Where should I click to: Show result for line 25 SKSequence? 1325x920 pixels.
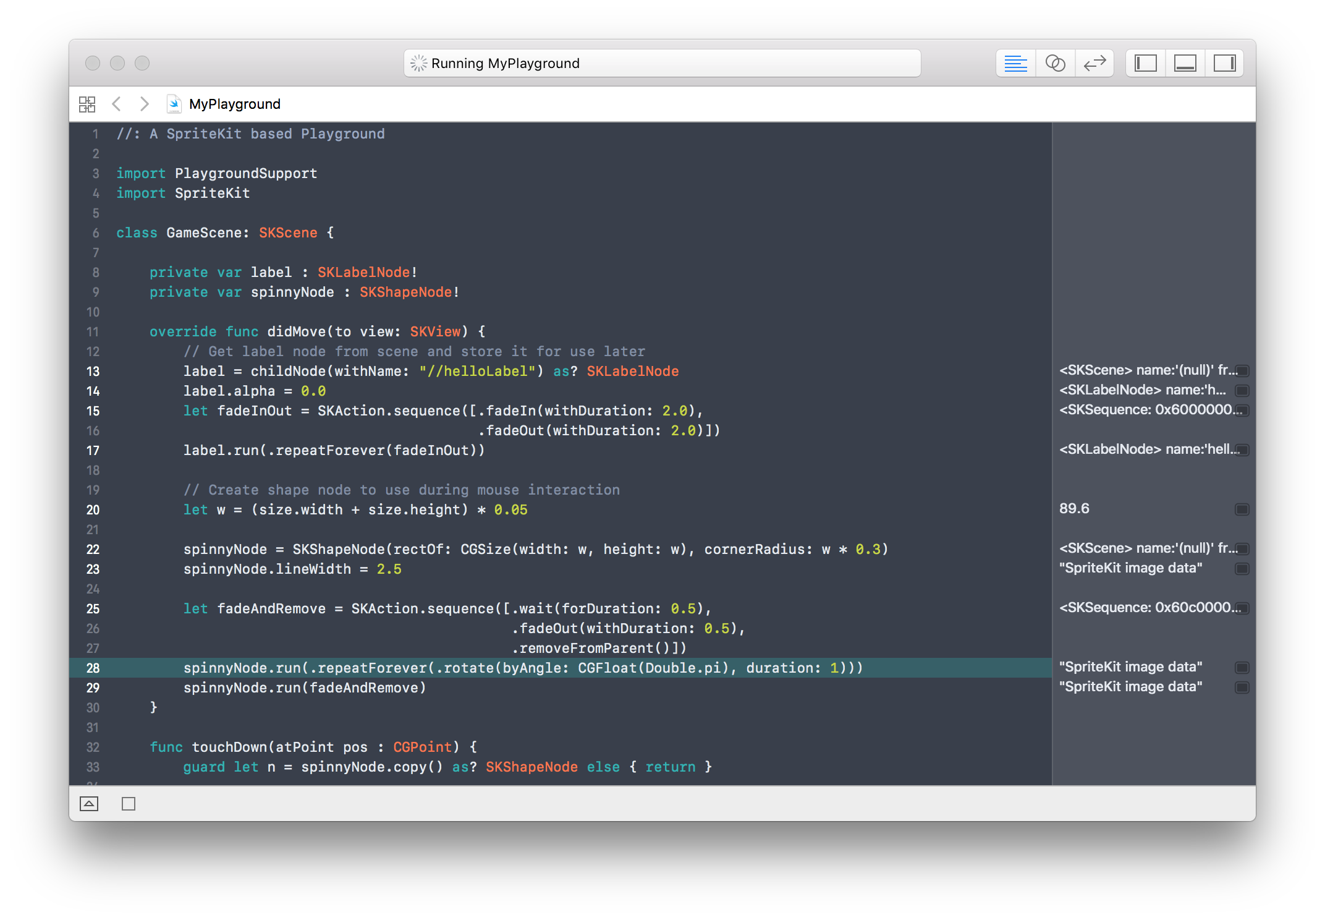pos(1242,608)
